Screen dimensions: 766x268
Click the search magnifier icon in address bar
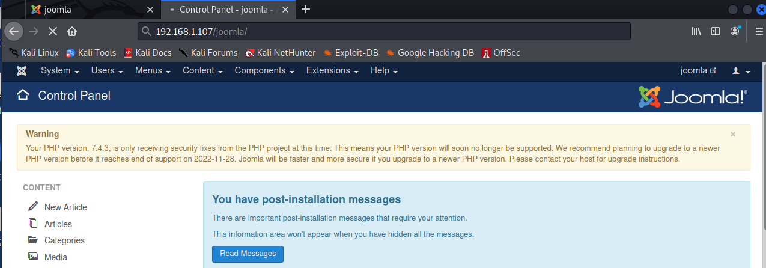tap(146, 31)
